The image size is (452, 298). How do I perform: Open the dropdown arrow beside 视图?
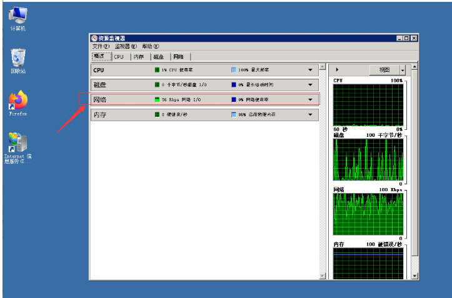pyautogui.click(x=403, y=71)
